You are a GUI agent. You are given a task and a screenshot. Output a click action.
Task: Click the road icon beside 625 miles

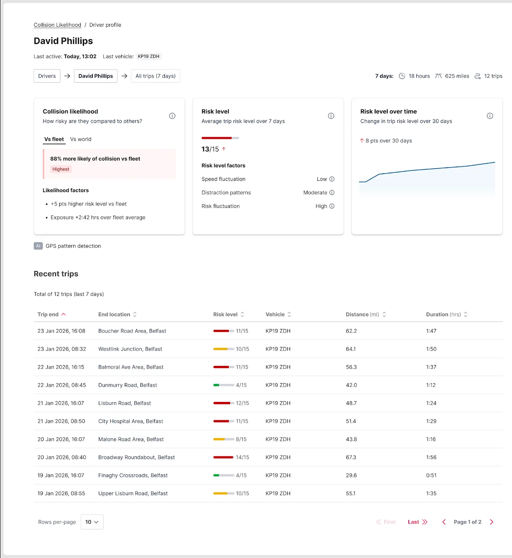[438, 76]
